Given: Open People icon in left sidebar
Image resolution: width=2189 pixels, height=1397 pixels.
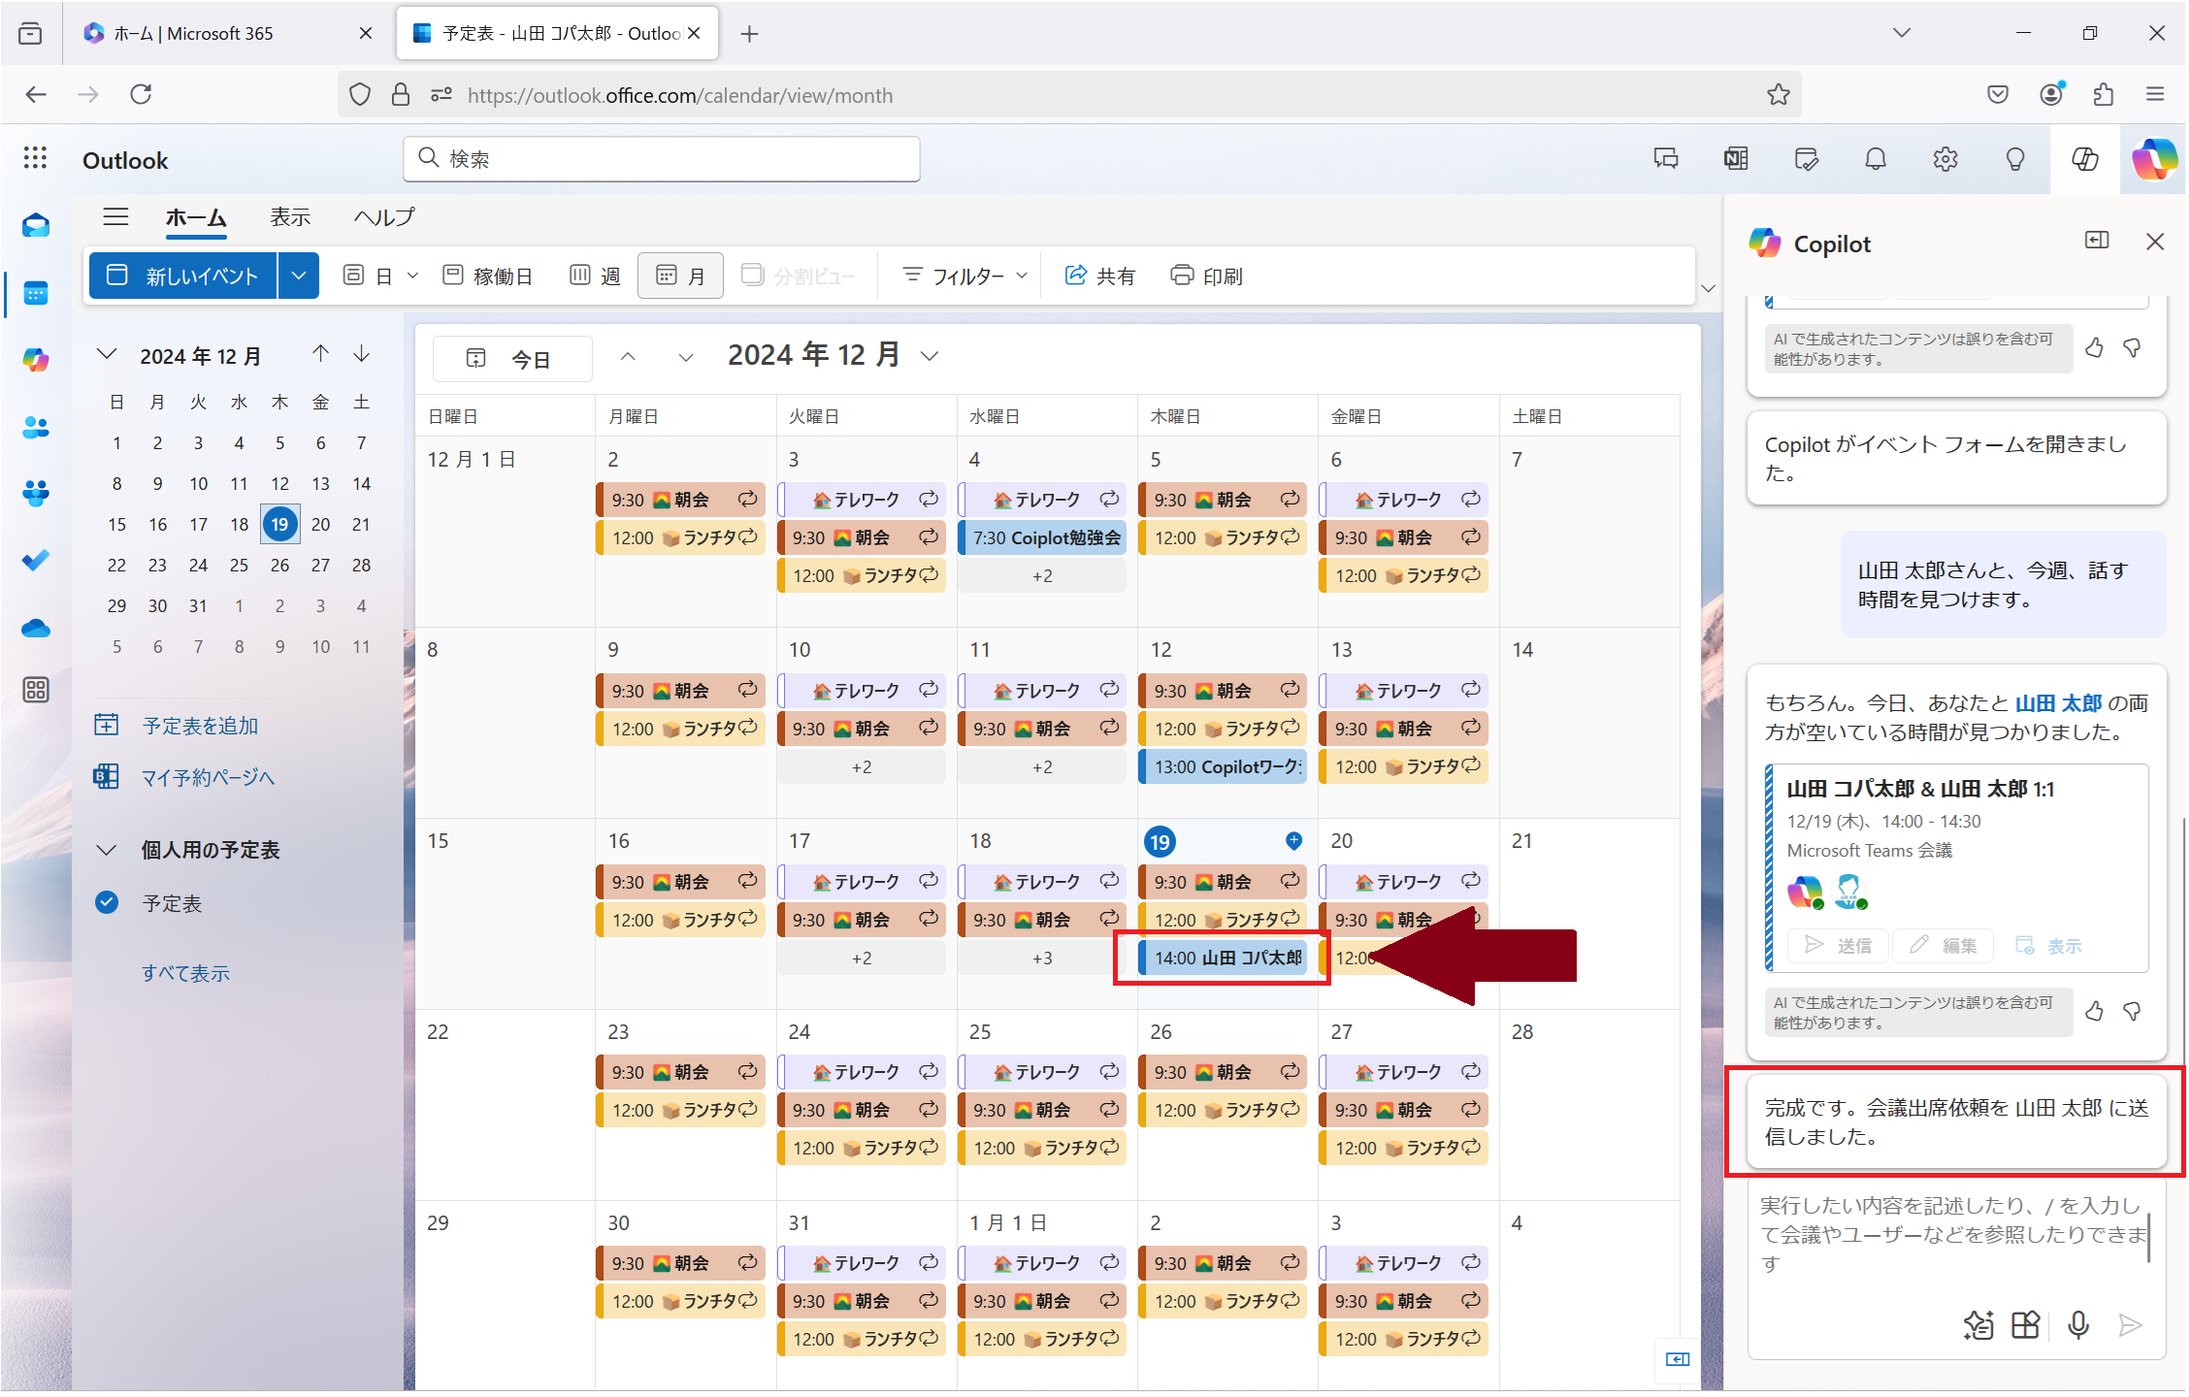Looking at the screenshot, I should (x=36, y=427).
